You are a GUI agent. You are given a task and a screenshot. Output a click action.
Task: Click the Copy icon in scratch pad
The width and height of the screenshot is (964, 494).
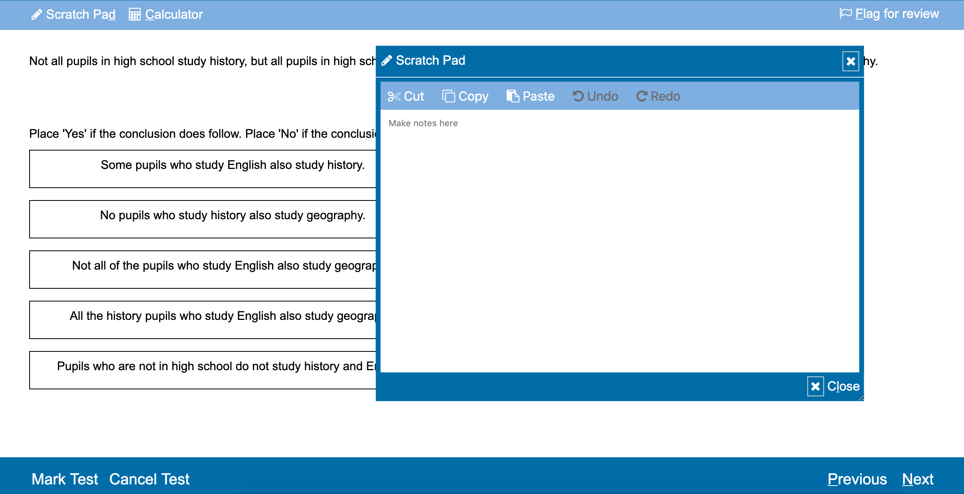pos(448,96)
